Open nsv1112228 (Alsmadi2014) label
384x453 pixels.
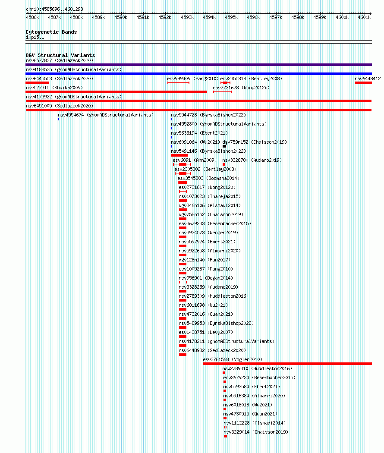pyautogui.click(x=255, y=423)
